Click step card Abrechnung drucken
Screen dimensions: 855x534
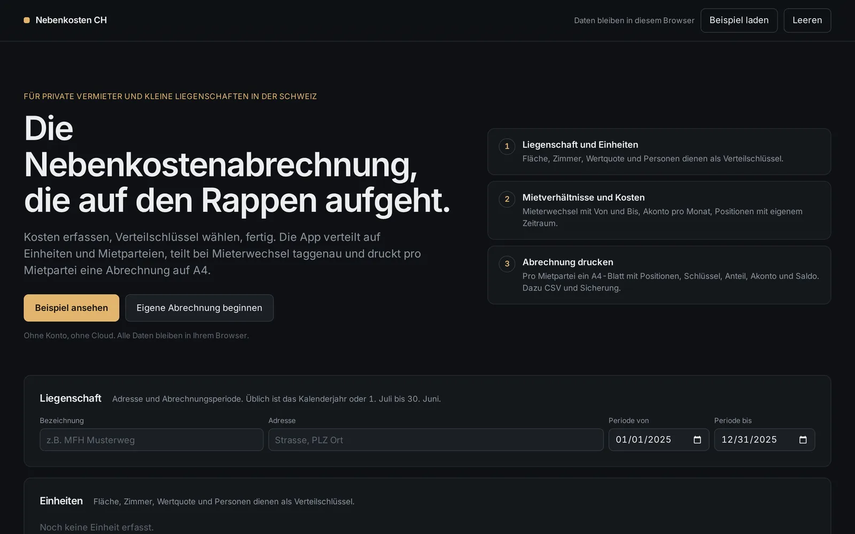click(659, 275)
